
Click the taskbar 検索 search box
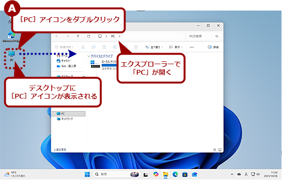click(x=116, y=174)
